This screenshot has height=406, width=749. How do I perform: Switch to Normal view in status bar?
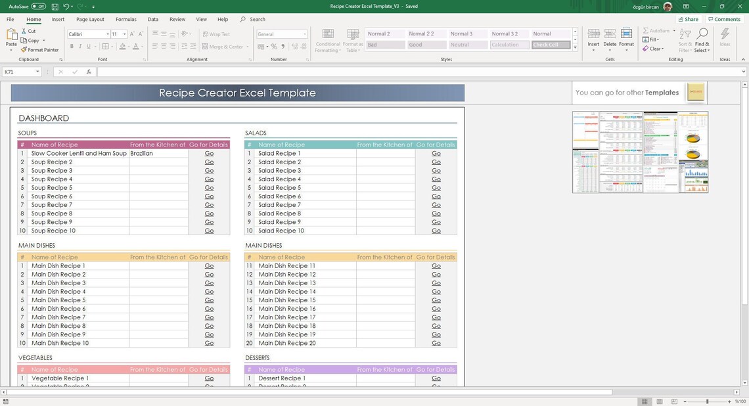tap(645, 401)
